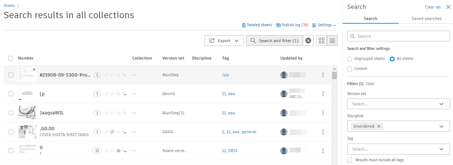Expand the Version set dropdown
This screenshot has width=453, height=165.
click(x=399, y=104)
